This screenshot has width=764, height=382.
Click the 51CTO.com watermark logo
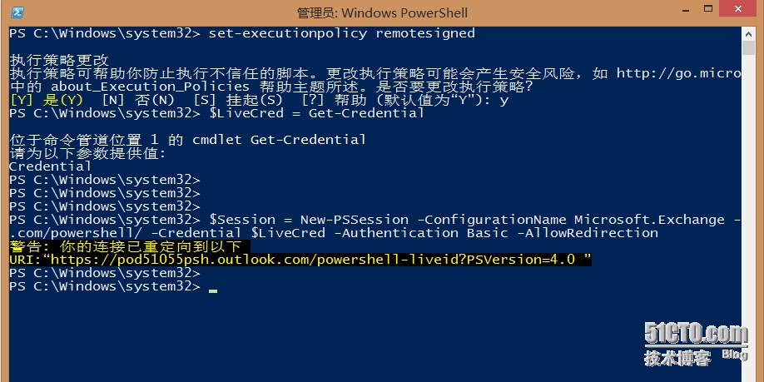point(696,335)
